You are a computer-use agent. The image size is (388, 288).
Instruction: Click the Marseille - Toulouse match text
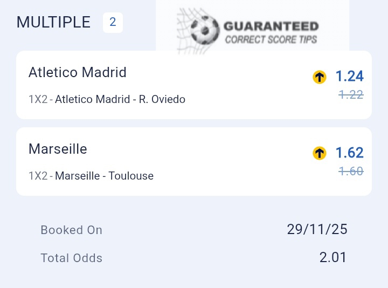pos(104,176)
